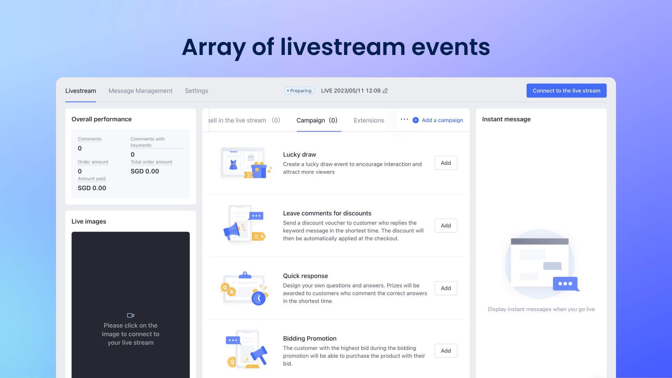The height and width of the screenshot is (378, 672).
Task: Click the Quick response Q&A clipboard illustration
Action: click(x=245, y=288)
